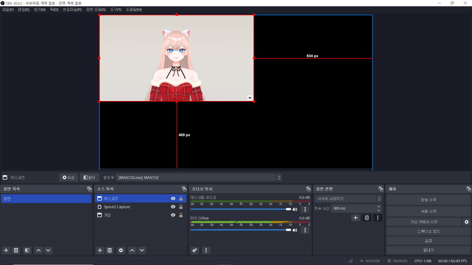Start the virtual camera with 가상 카메라 시작
This screenshot has width=472, height=265.
point(424,222)
